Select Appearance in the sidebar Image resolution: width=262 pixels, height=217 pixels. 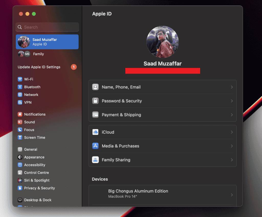34,157
